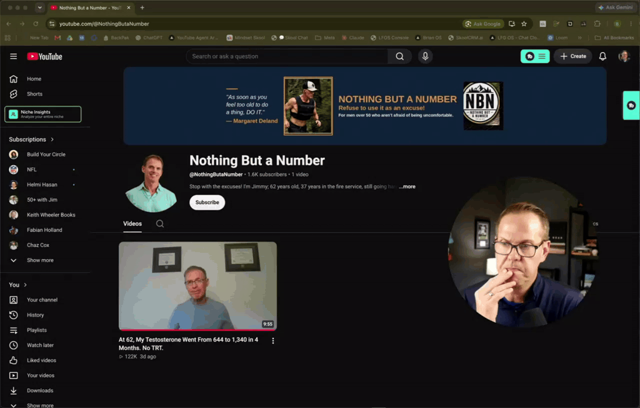Click the Create button
This screenshot has height=408, width=640.
573,56
